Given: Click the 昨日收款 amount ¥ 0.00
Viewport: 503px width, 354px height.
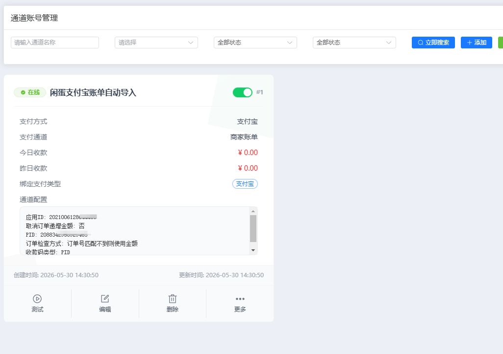Looking at the screenshot, I should (248, 168).
